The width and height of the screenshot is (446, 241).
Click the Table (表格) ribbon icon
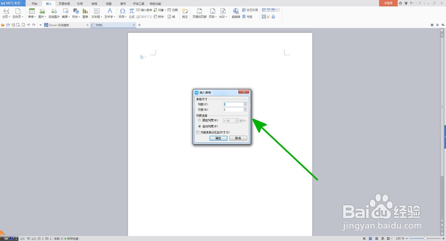coord(32,11)
